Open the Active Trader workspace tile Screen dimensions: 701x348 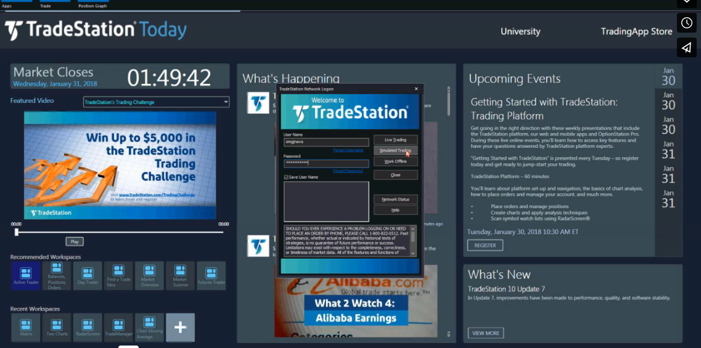coord(26,276)
